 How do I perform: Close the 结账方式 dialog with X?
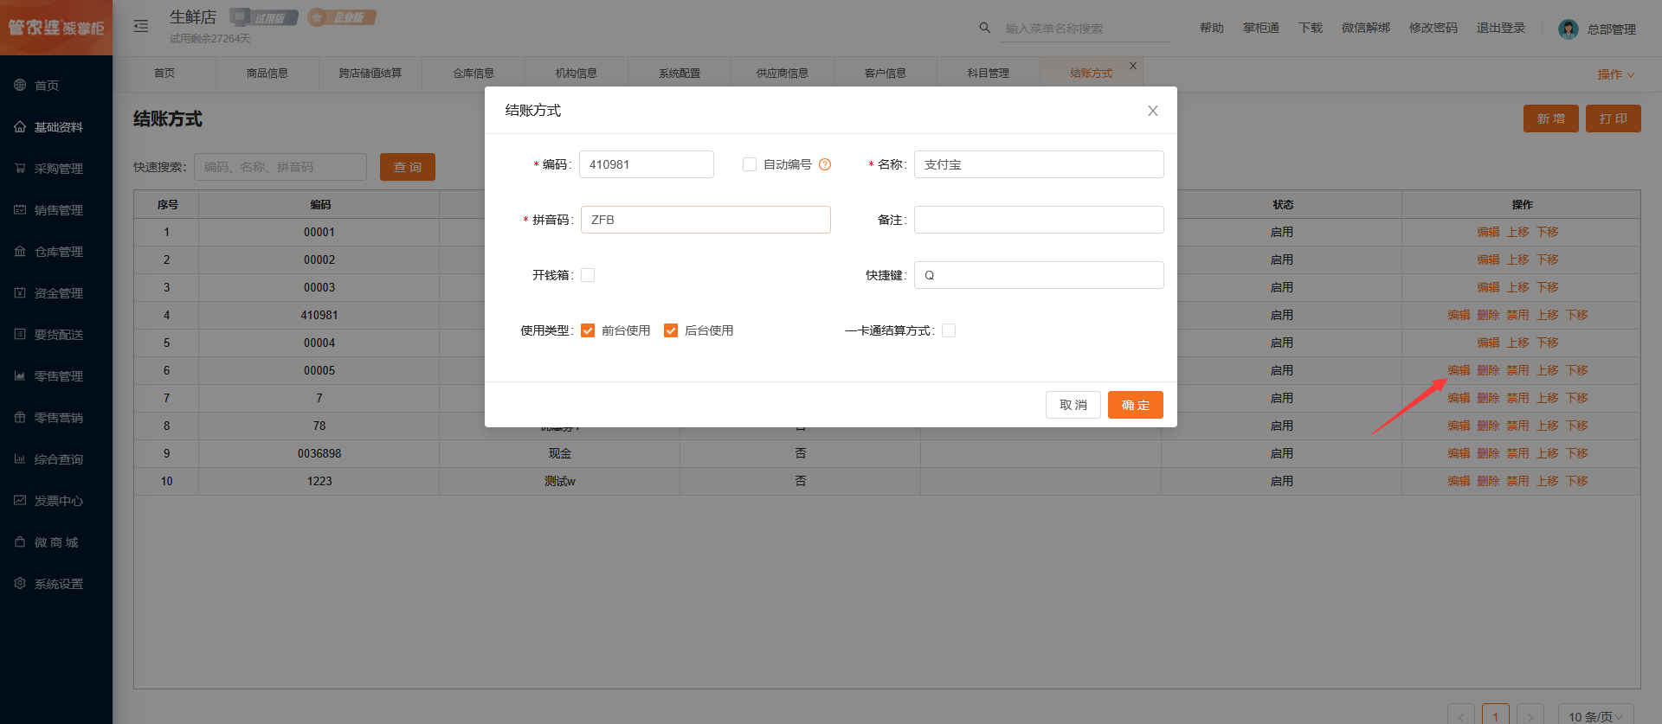(x=1152, y=111)
